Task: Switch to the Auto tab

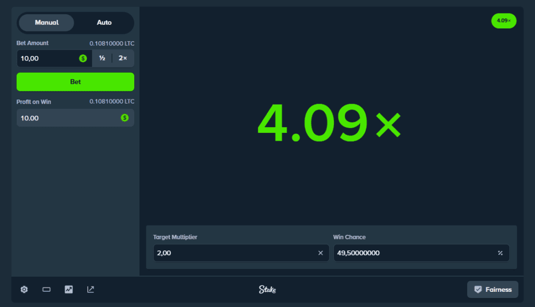Action: coord(104,22)
